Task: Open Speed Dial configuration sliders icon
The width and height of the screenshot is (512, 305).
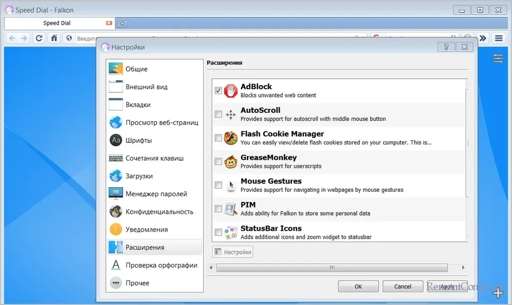Action: coord(498,58)
